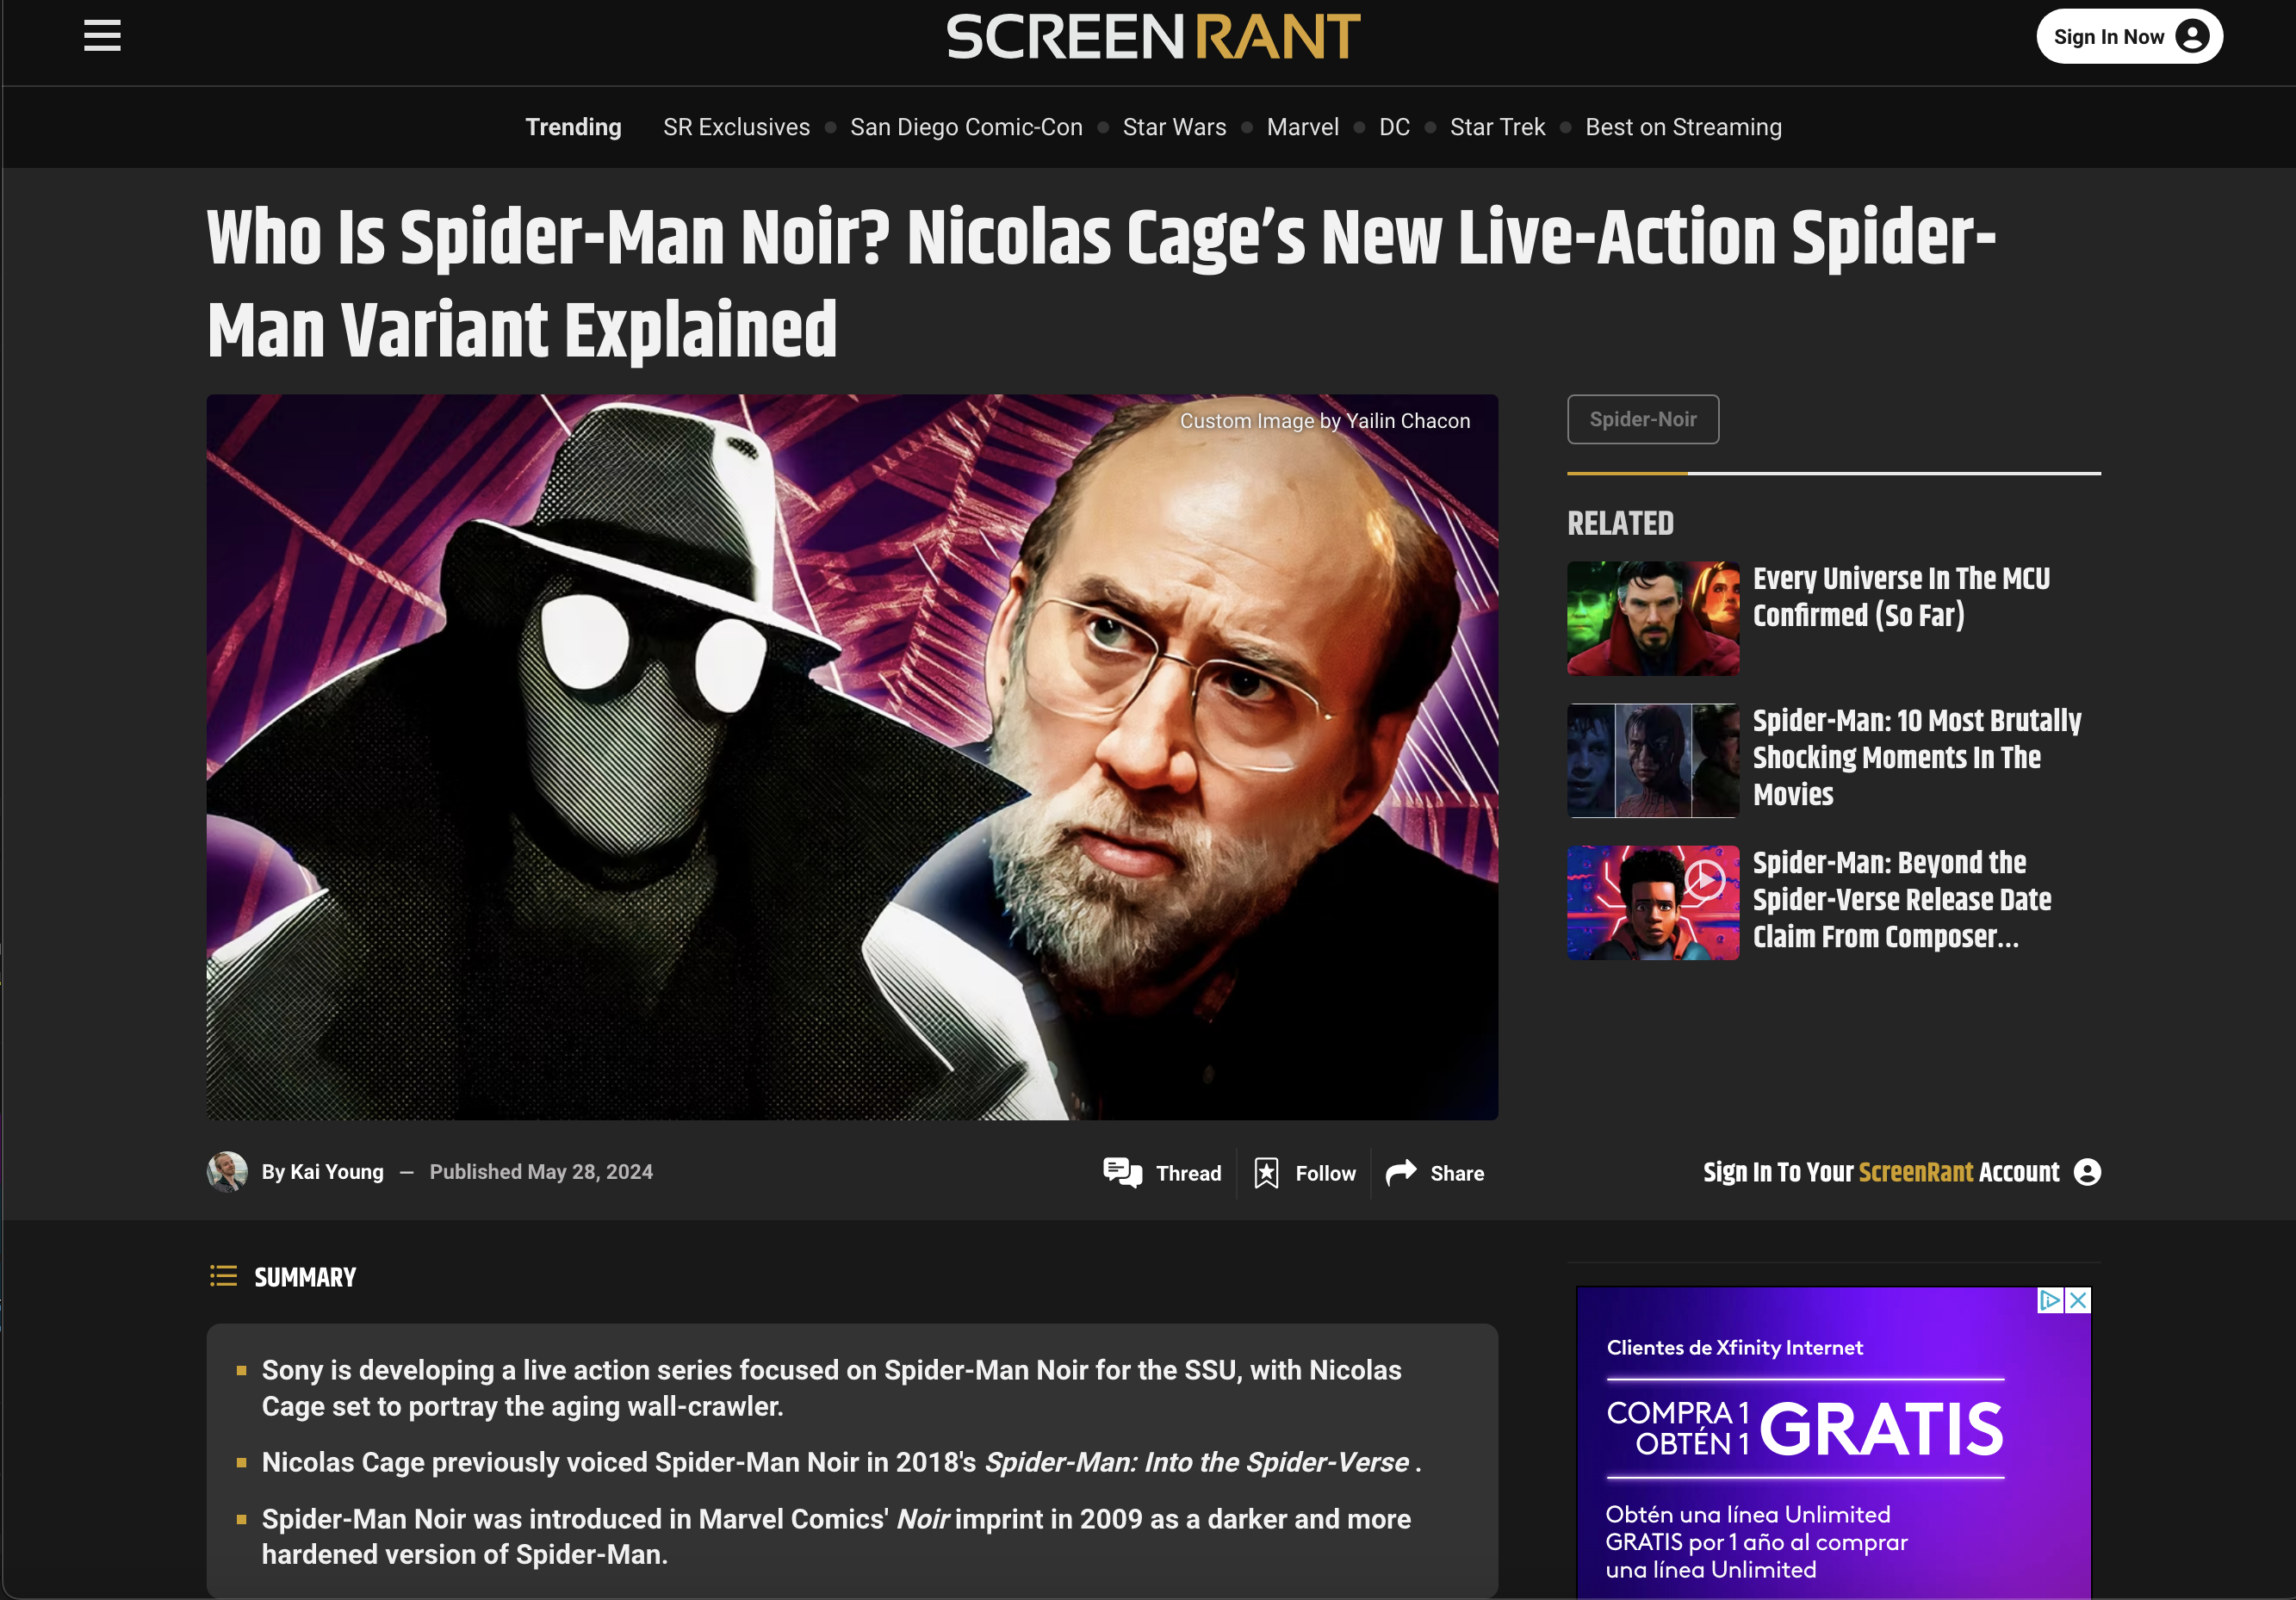Viewport: 2296px width, 1600px height.
Task: Close the Xfinity ad with X icon
Action: tap(2077, 1300)
